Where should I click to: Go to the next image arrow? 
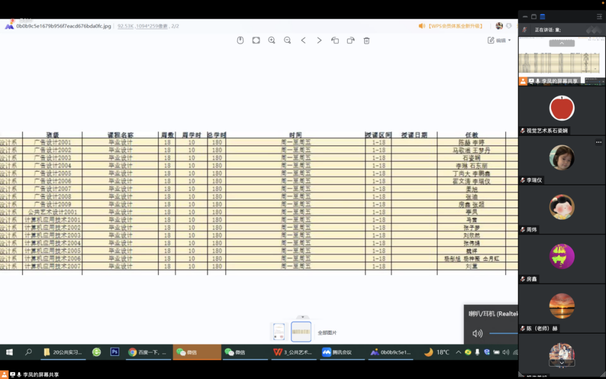click(319, 40)
